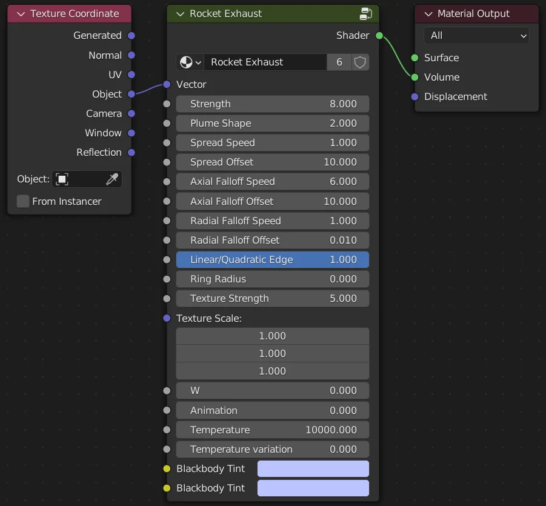Screen dimensions: 546x506
Task: Toggle the fake user shield on Rocket Exhaust
Action: tap(360, 62)
